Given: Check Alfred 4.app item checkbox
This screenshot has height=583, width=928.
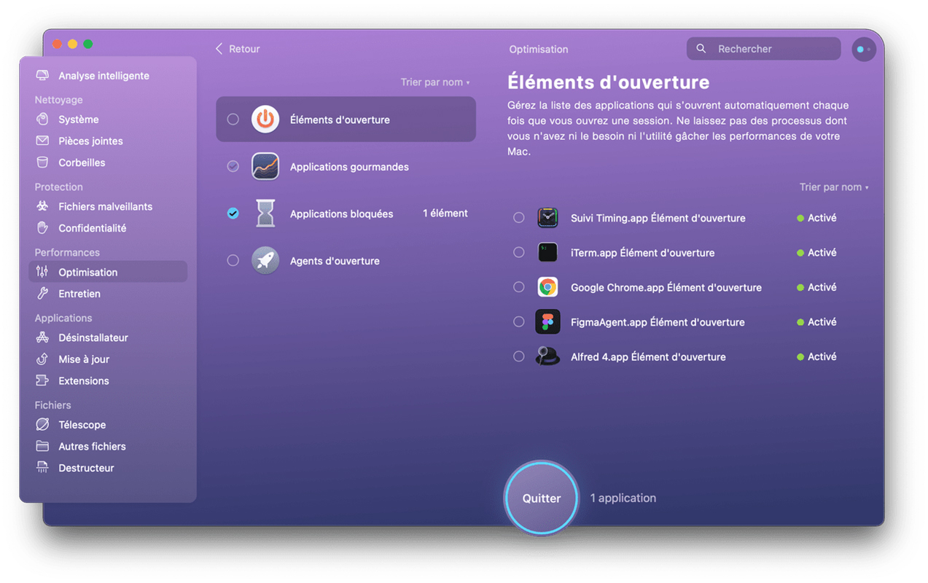Looking at the screenshot, I should tap(518, 356).
